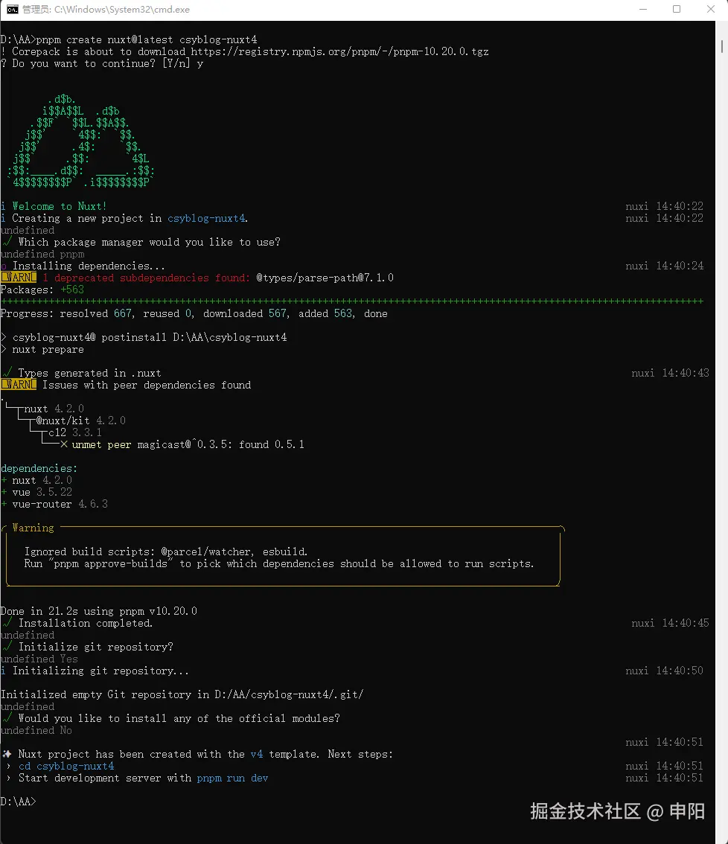
Task: Click the 'pnpm approve-builds' instruction line
Action: (279, 563)
